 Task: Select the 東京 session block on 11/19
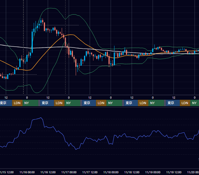tap(173, 103)
